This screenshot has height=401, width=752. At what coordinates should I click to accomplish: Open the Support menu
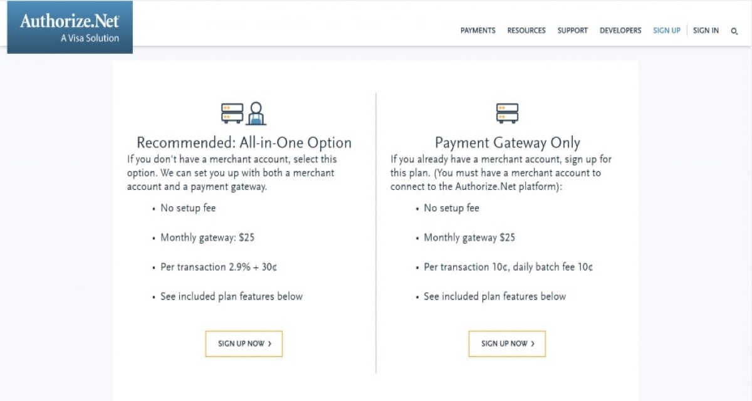click(x=573, y=31)
